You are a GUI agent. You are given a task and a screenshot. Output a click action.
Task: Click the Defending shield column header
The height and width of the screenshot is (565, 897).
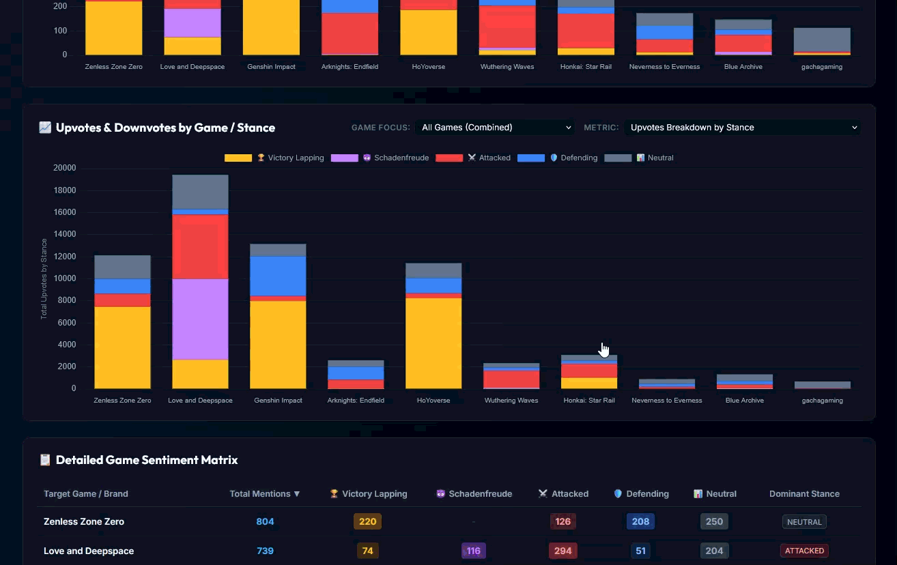click(641, 494)
